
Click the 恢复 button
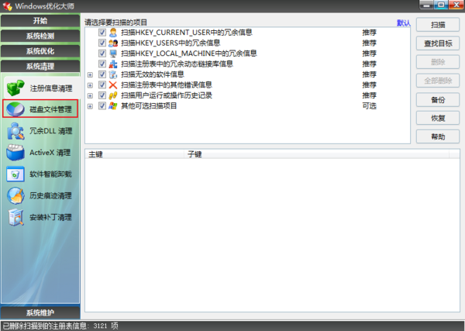(x=438, y=118)
